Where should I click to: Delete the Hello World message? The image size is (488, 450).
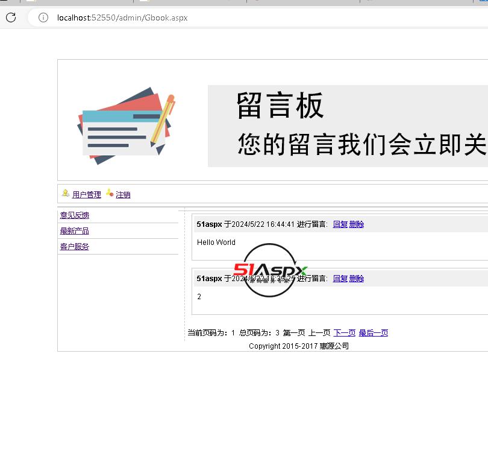click(356, 224)
